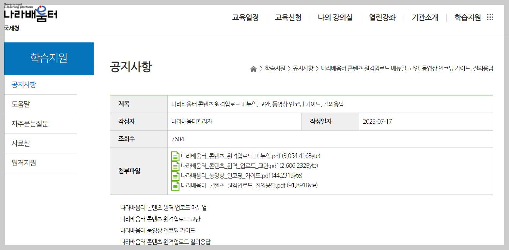
Task: Open the 교육신청 menu
Action: (288, 18)
